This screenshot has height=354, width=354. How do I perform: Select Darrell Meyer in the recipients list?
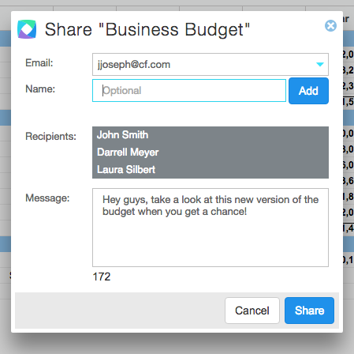128,153
